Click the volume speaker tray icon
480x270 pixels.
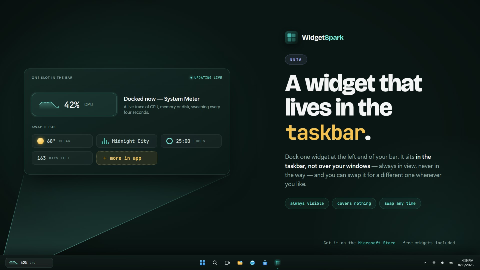point(442,263)
